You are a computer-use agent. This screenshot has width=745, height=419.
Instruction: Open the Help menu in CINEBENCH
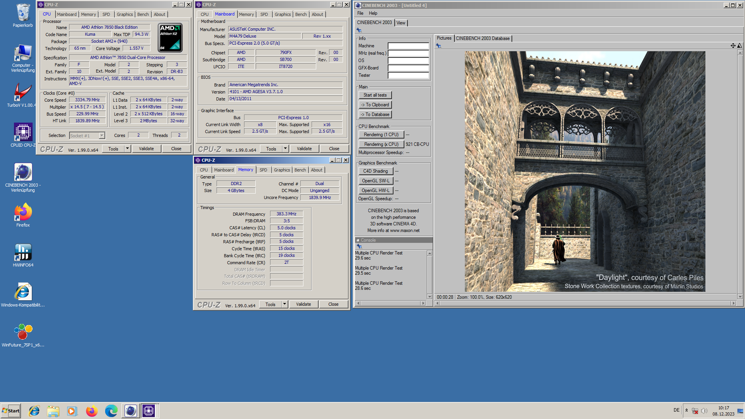point(373,13)
